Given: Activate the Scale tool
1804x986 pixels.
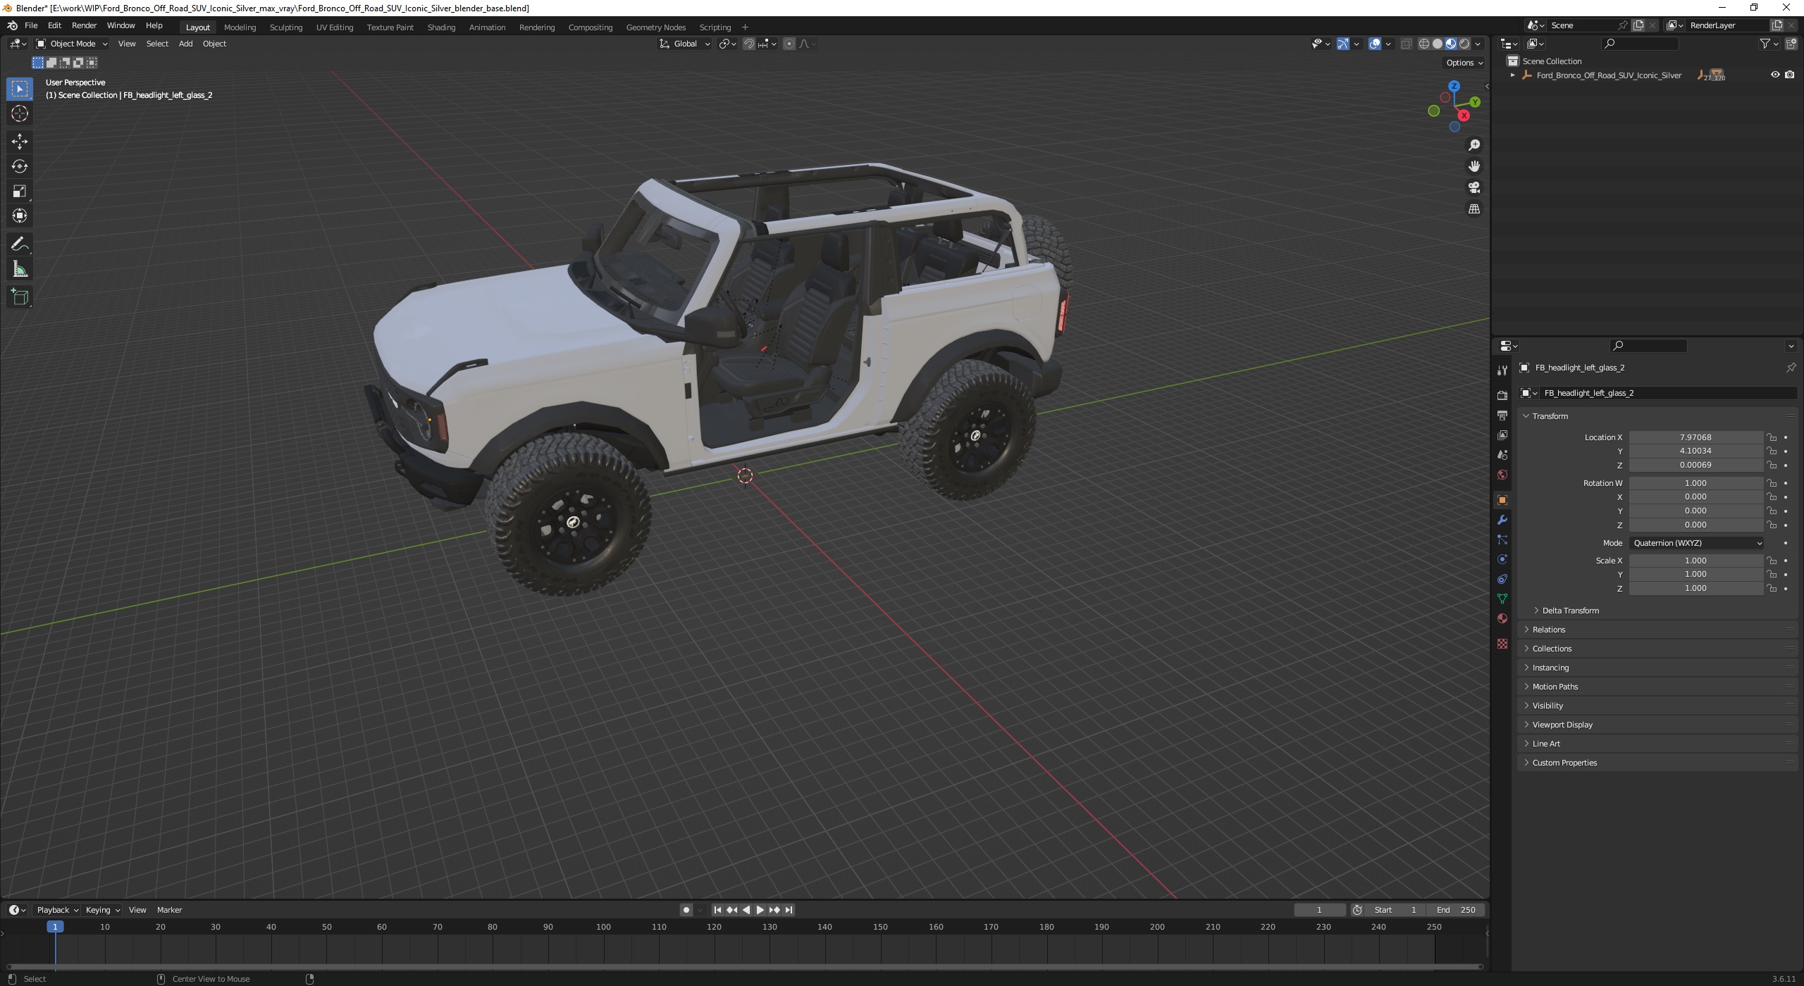Looking at the screenshot, I should (x=19, y=191).
